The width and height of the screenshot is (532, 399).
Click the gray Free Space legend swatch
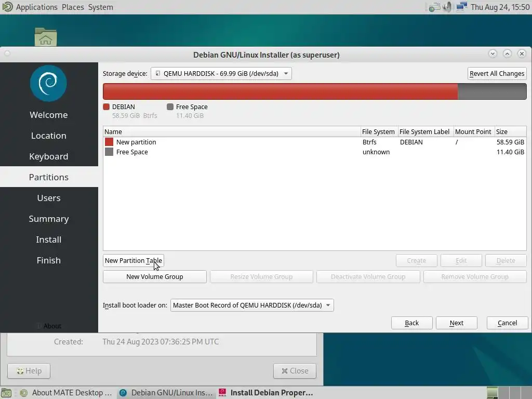[x=170, y=107]
